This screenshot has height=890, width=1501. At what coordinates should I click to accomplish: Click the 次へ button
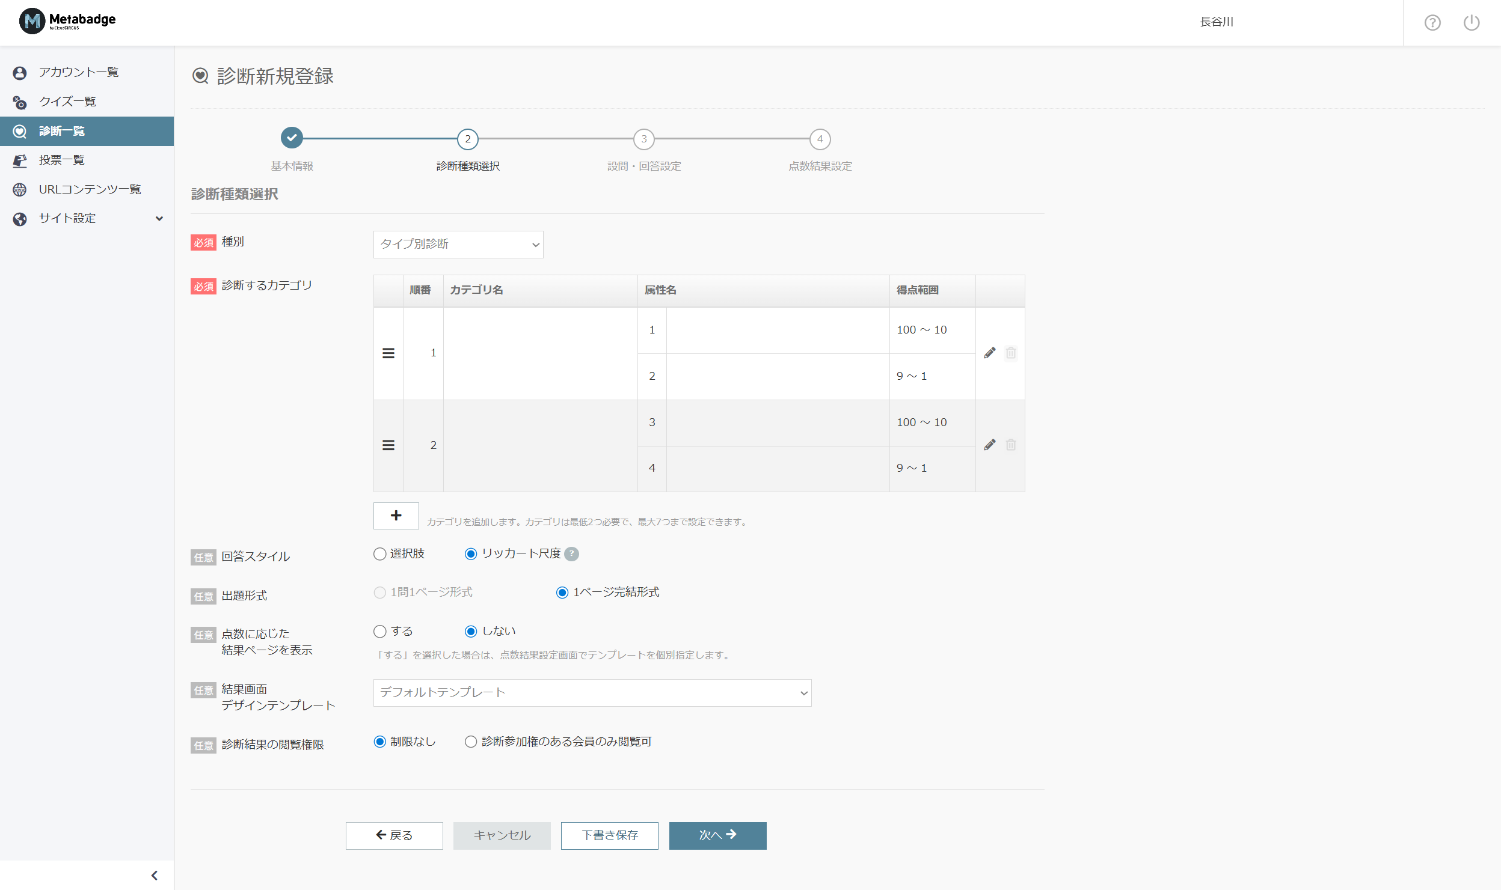coord(717,835)
